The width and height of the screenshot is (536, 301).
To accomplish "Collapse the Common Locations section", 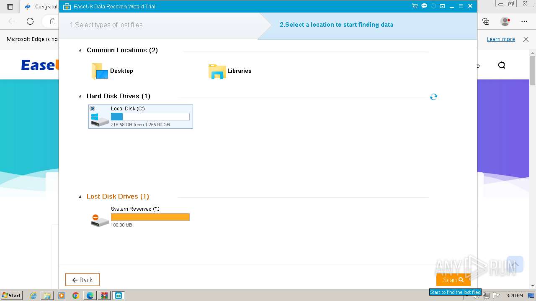I will point(80,51).
